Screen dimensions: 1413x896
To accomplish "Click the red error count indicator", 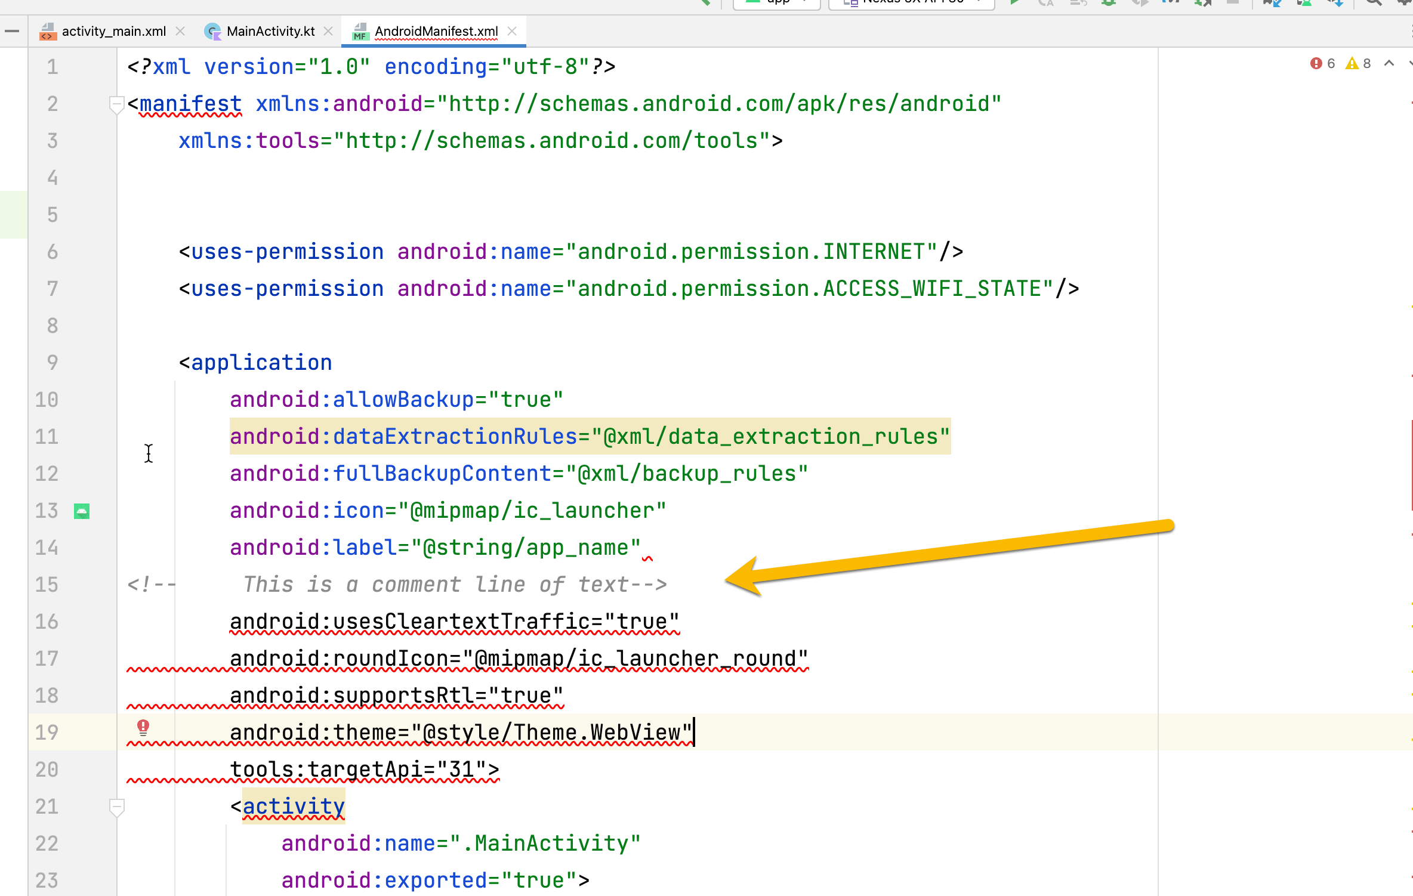I will (x=1322, y=64).
